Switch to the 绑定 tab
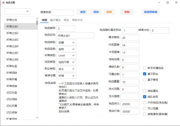The image size is (180, 126). [x=66, y=20]
